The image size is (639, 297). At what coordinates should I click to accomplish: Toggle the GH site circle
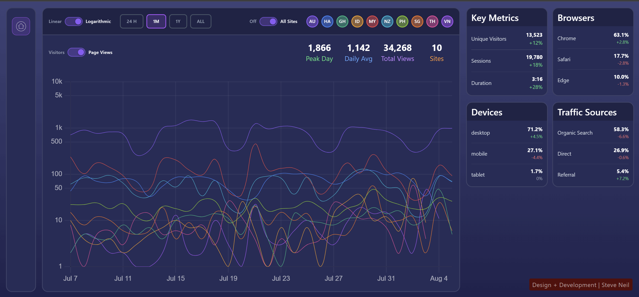click(342, 21)
